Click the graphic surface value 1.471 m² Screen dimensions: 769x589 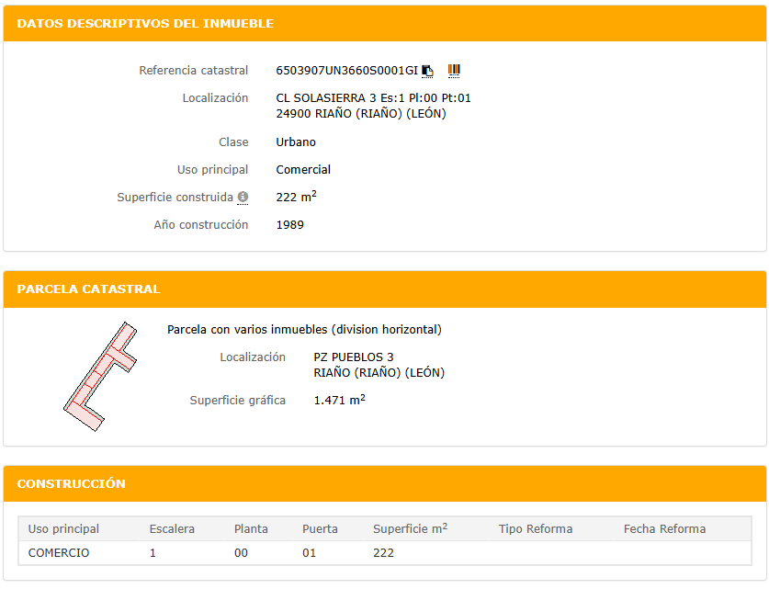tap(339, 400)
